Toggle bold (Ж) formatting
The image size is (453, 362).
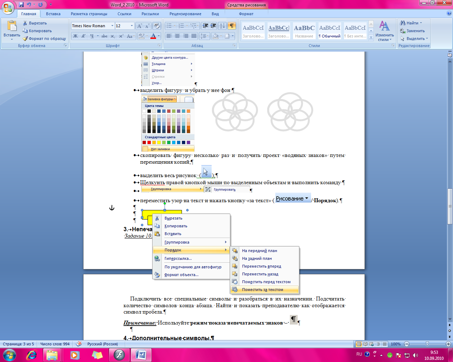point(75,36)
